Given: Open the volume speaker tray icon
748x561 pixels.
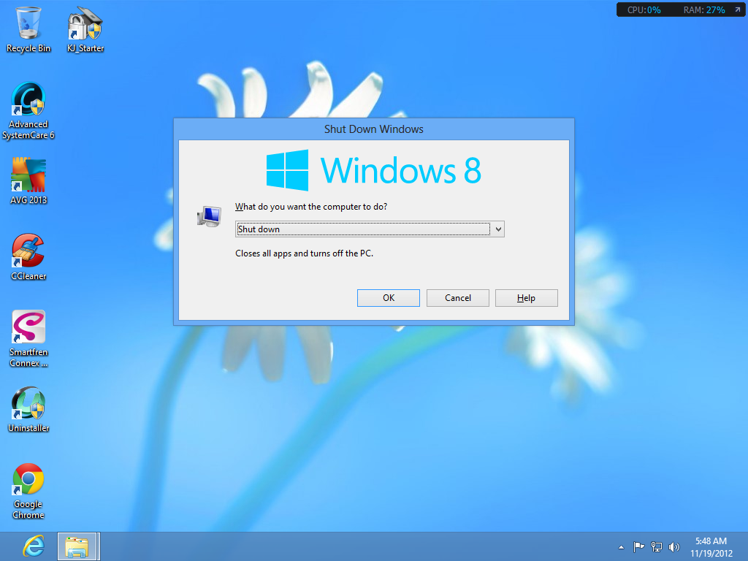Looking at the screenshot, I should pos(673,546).
